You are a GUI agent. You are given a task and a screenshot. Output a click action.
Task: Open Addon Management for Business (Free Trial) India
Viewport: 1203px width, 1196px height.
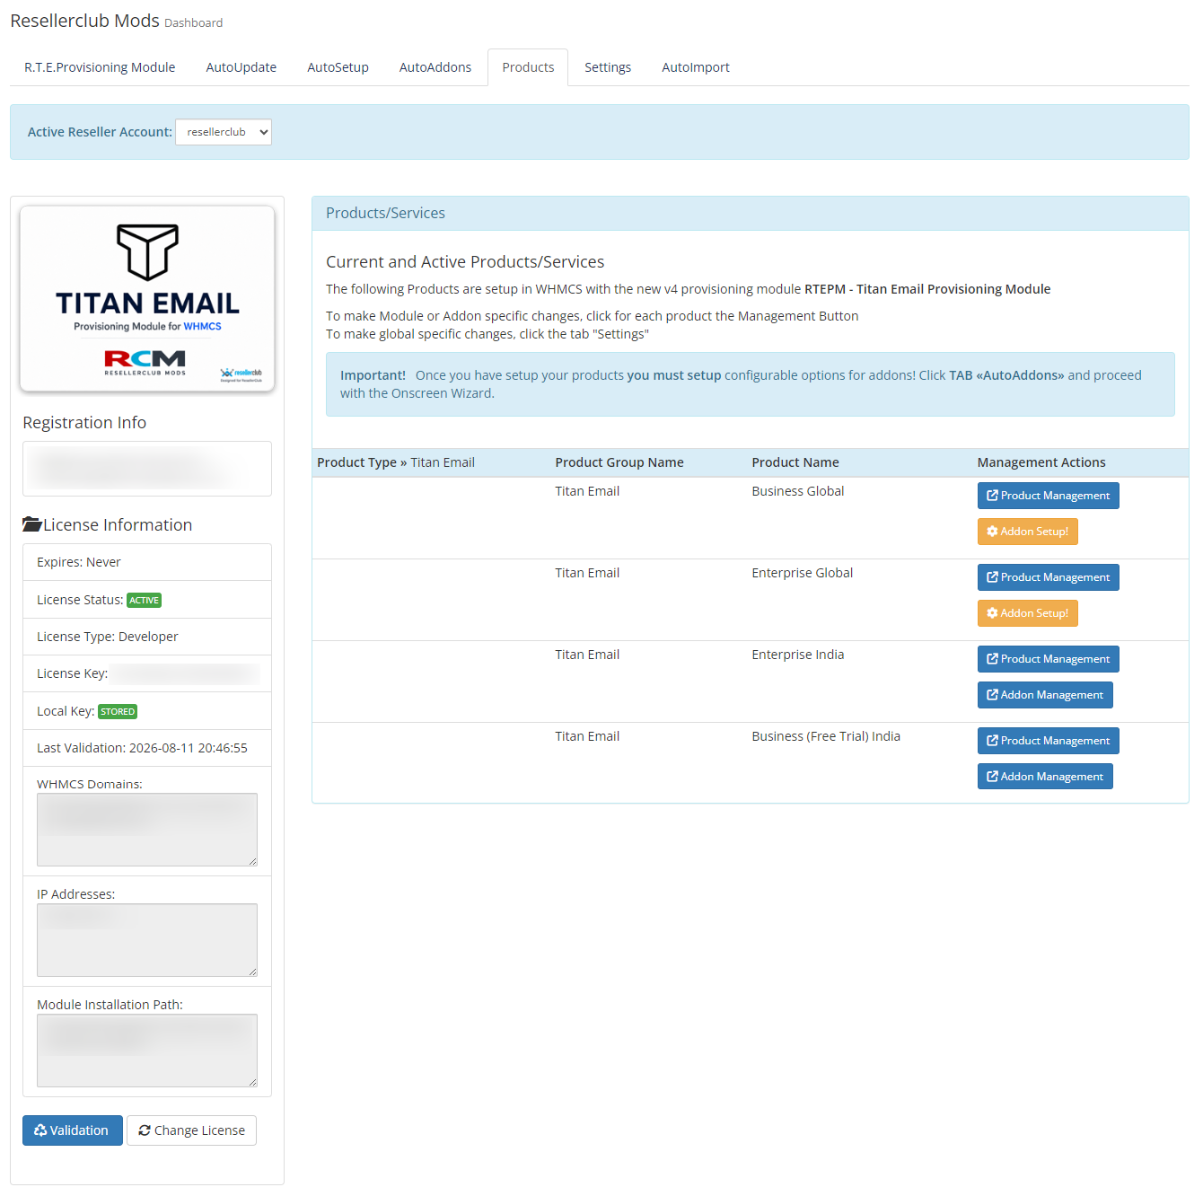pos(1045,777)
